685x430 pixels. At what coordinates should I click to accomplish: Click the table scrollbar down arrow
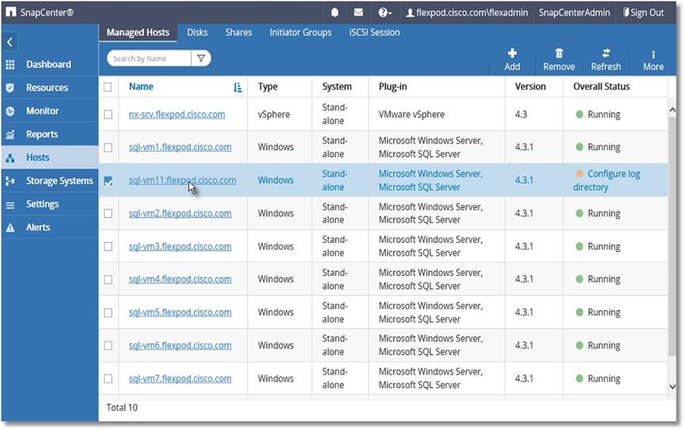coord(672,387)
